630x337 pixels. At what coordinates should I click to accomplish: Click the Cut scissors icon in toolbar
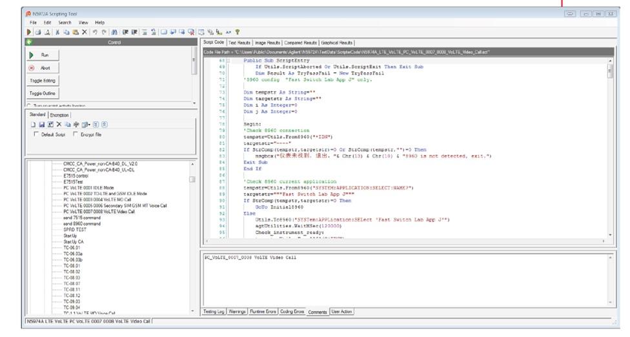click(57, 32)
